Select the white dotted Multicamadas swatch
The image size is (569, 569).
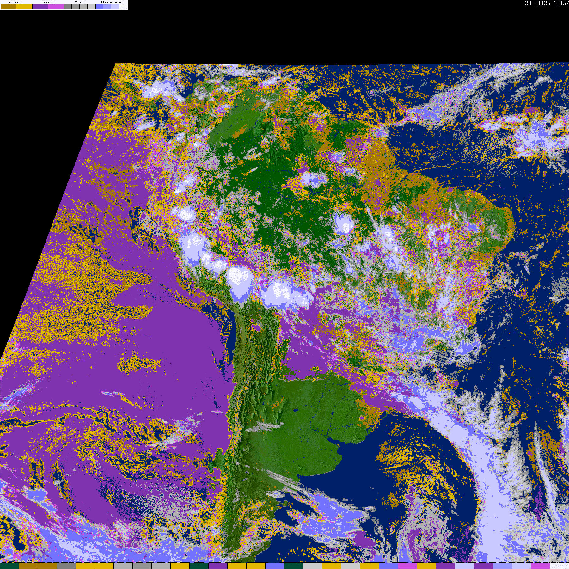123,6
